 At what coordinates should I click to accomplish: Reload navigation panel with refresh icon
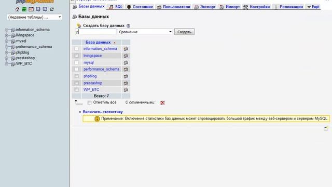(52, 9)
